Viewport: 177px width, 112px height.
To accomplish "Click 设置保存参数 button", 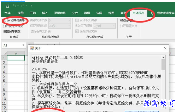I will click(x=12, y=31).
